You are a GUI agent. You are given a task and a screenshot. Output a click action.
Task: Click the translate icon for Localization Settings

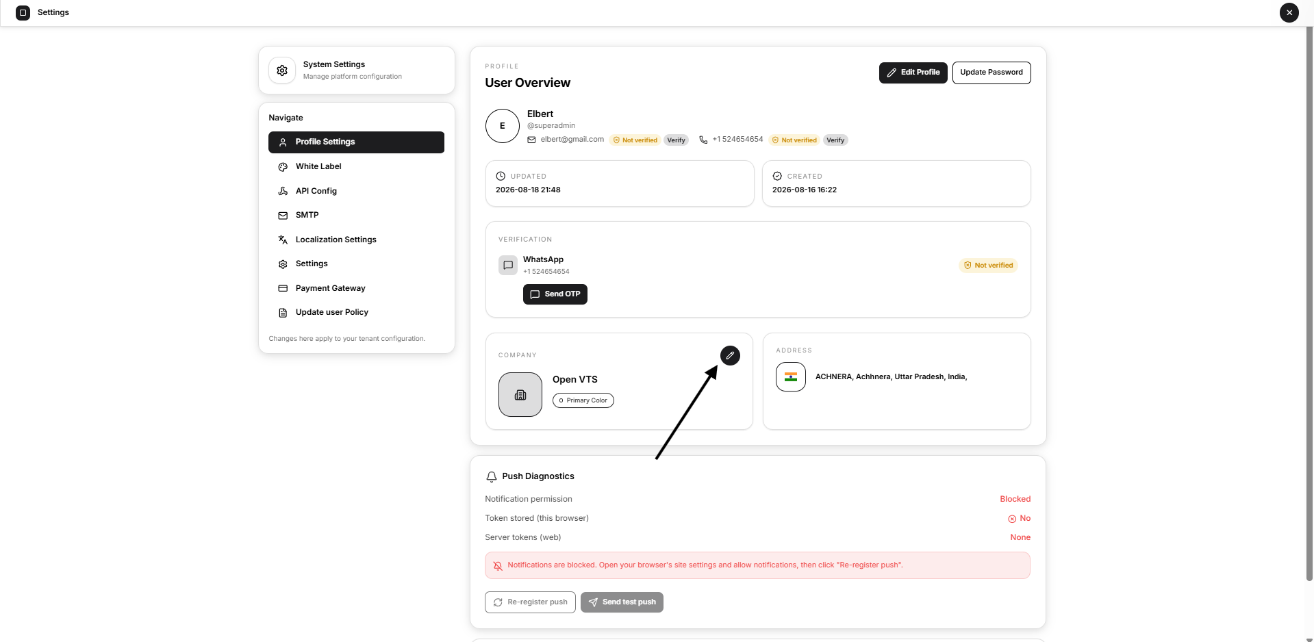click(283, 240)
